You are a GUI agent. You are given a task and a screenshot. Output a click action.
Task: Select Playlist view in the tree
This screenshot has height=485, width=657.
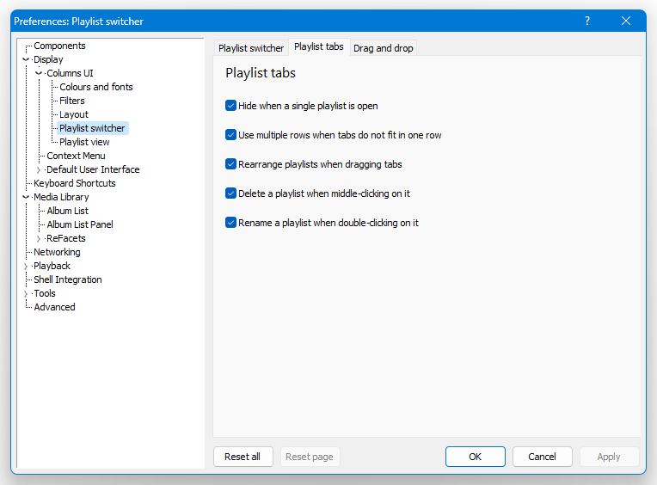pos(84,142)
